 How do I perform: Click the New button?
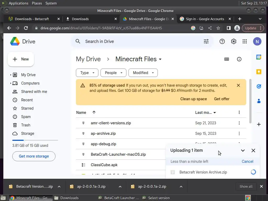[x=21, y=59]
